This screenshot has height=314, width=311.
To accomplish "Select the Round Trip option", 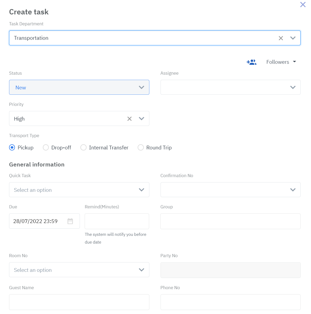I will (x=141, y=148).
